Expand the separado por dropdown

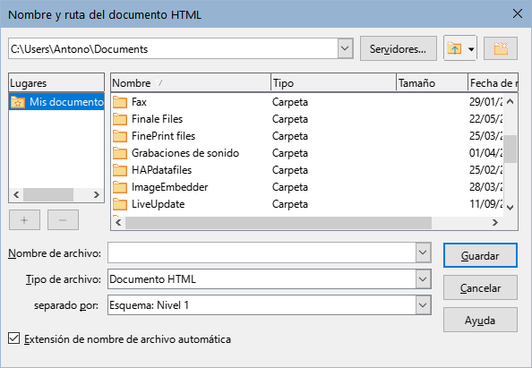[x=423, y=305]
